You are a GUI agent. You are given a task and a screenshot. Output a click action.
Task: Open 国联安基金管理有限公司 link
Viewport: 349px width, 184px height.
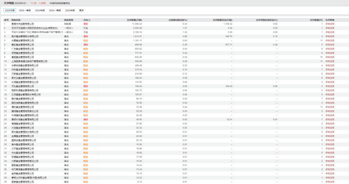(x=24, y=140)
